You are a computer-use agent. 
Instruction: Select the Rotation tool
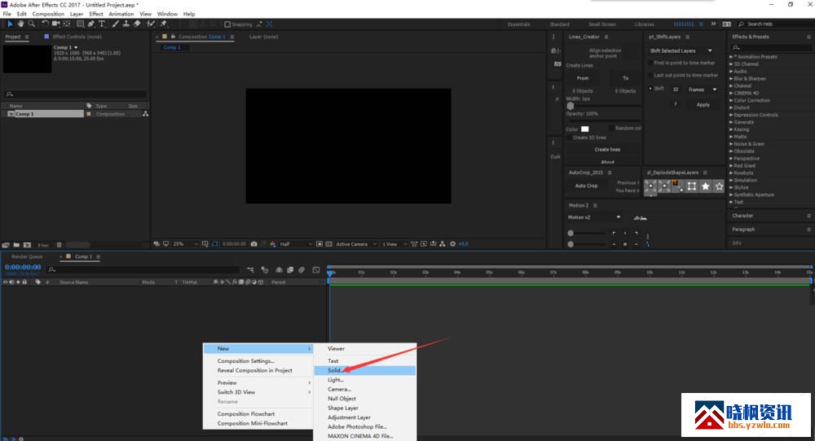(x=45, y=24)
